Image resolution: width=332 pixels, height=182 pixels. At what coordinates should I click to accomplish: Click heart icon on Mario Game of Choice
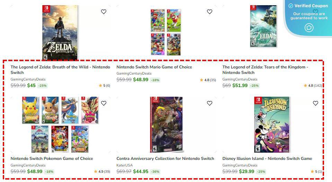point(209,12)
